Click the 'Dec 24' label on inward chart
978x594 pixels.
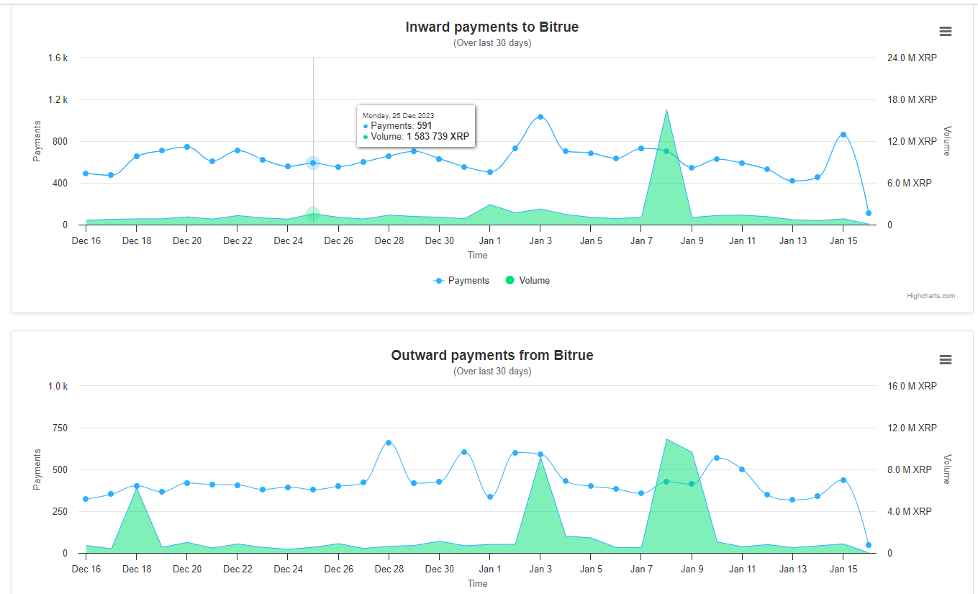pos(288,241)
